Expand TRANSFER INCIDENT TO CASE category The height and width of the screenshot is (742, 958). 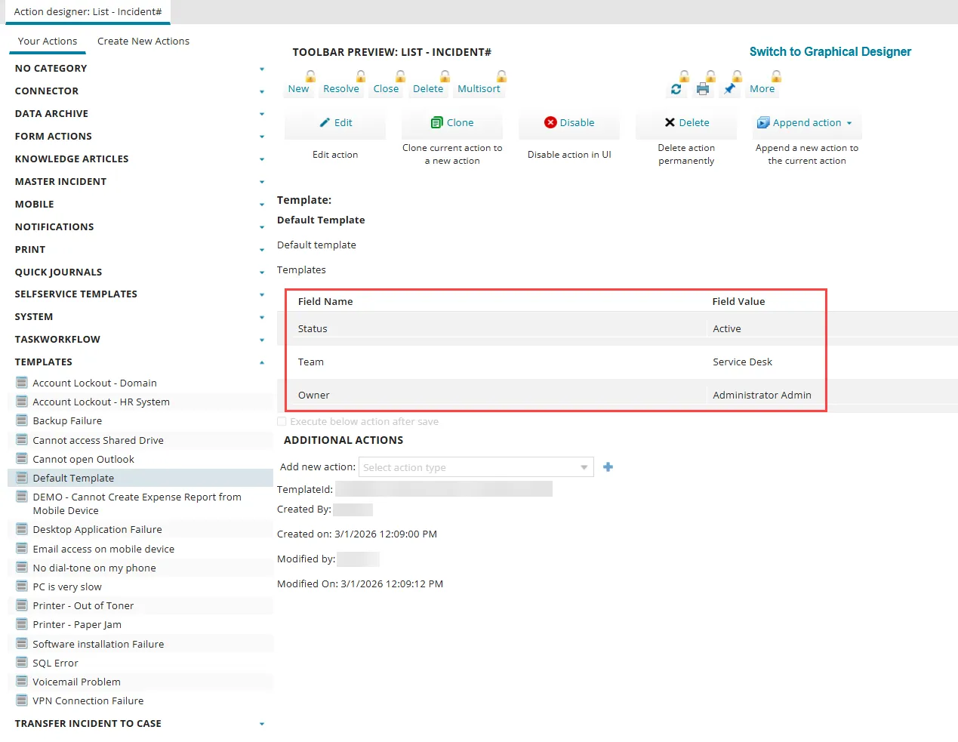tap(262, 724)
